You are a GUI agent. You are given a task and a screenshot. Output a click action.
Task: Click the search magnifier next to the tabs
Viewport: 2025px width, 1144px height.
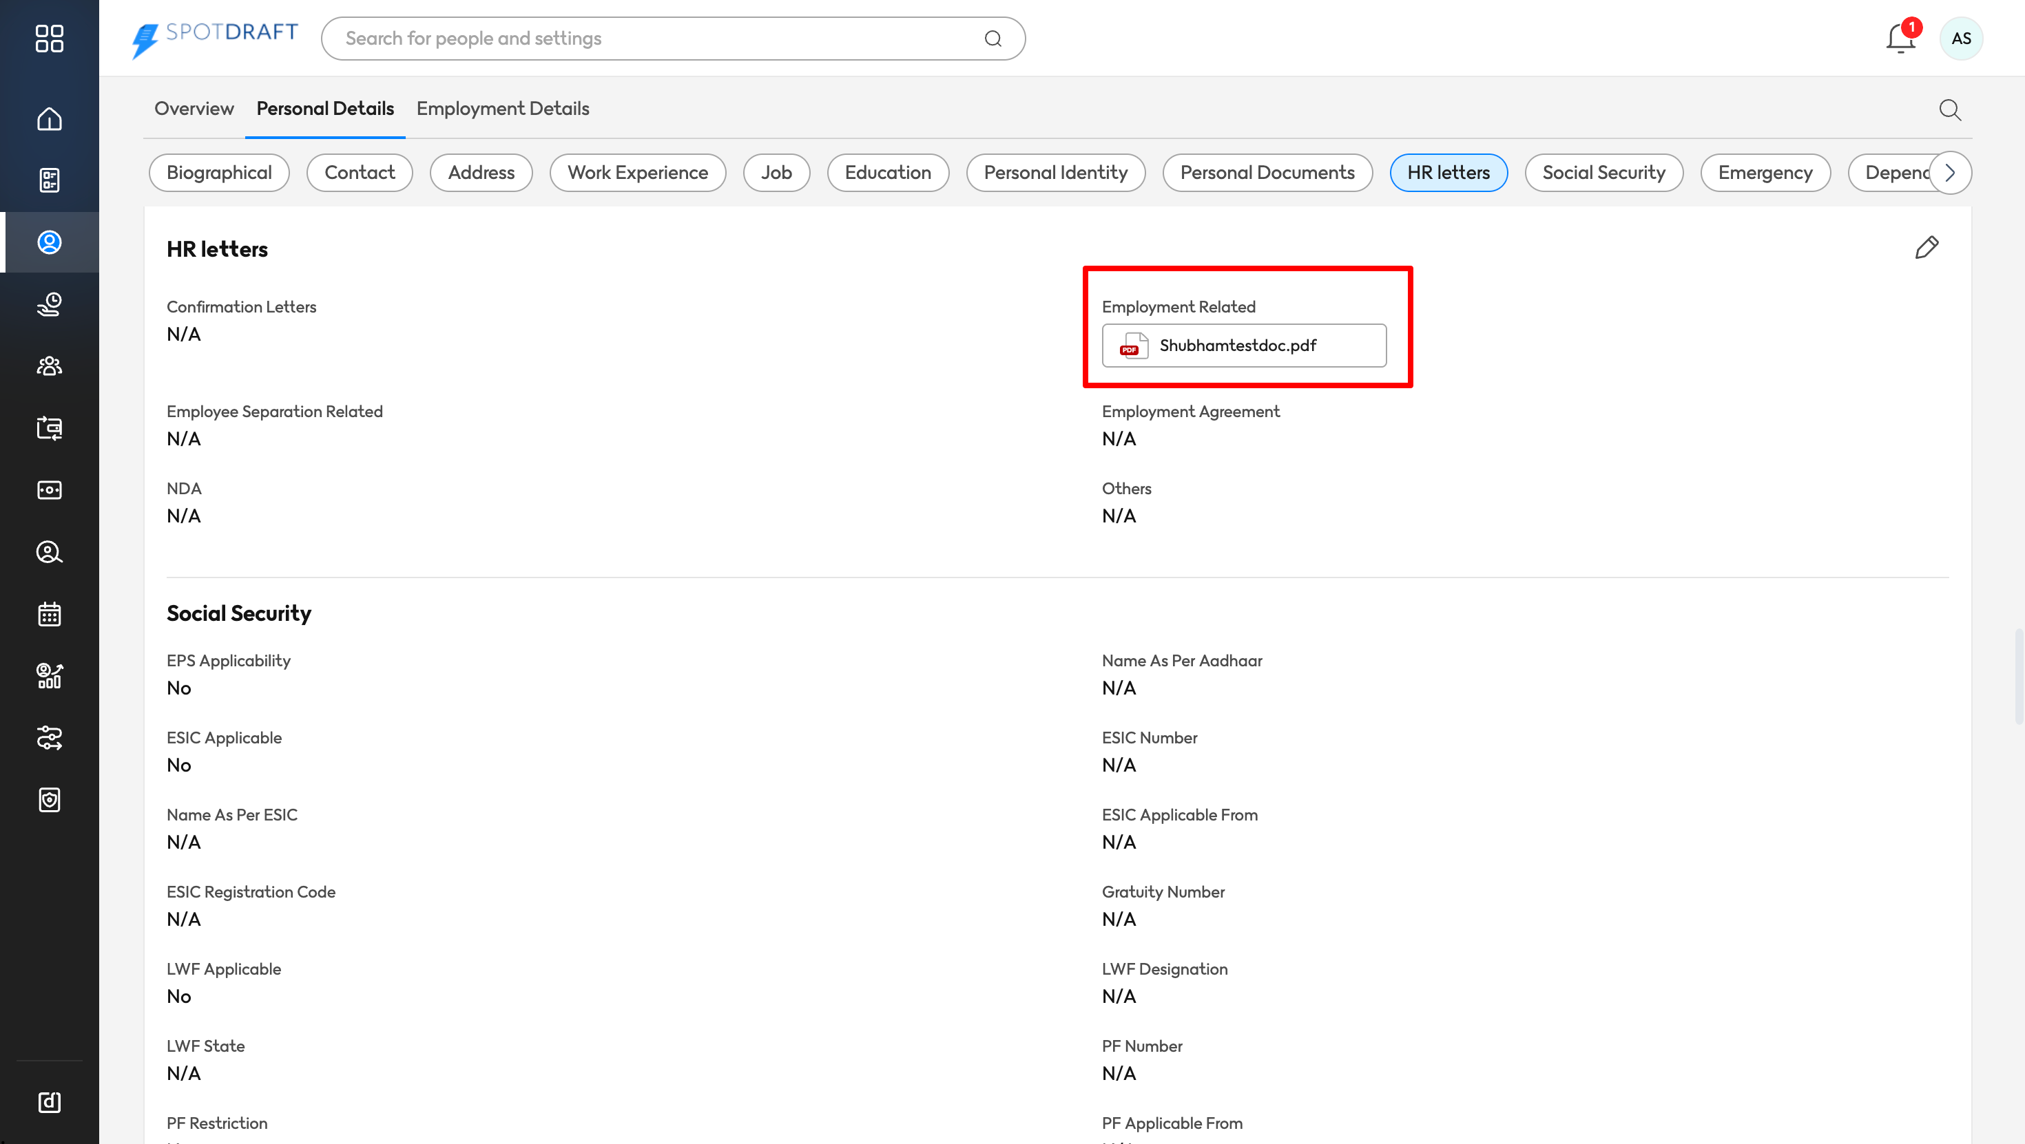(1949, 109)
